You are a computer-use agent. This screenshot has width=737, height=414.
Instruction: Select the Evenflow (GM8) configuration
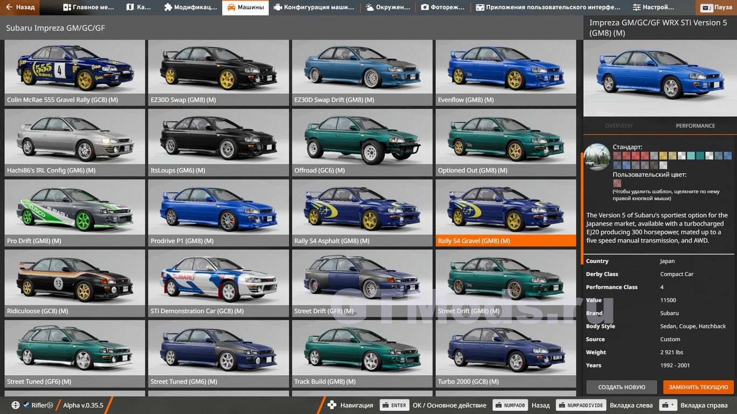pos(506,73)
